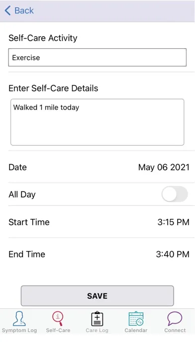Switch to the Symptom Log tab label
Image resolution: width=195 pixels, height=346 pixels.
[19, 330]
